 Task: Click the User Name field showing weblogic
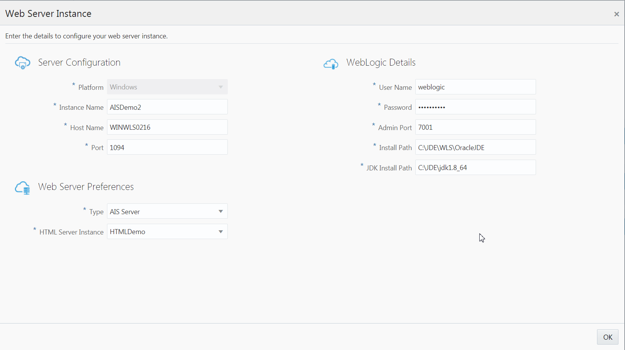475,87
